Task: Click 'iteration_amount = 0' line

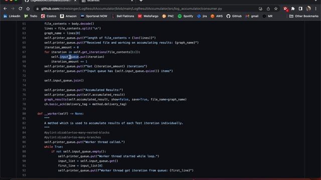Action: (61, 47)
